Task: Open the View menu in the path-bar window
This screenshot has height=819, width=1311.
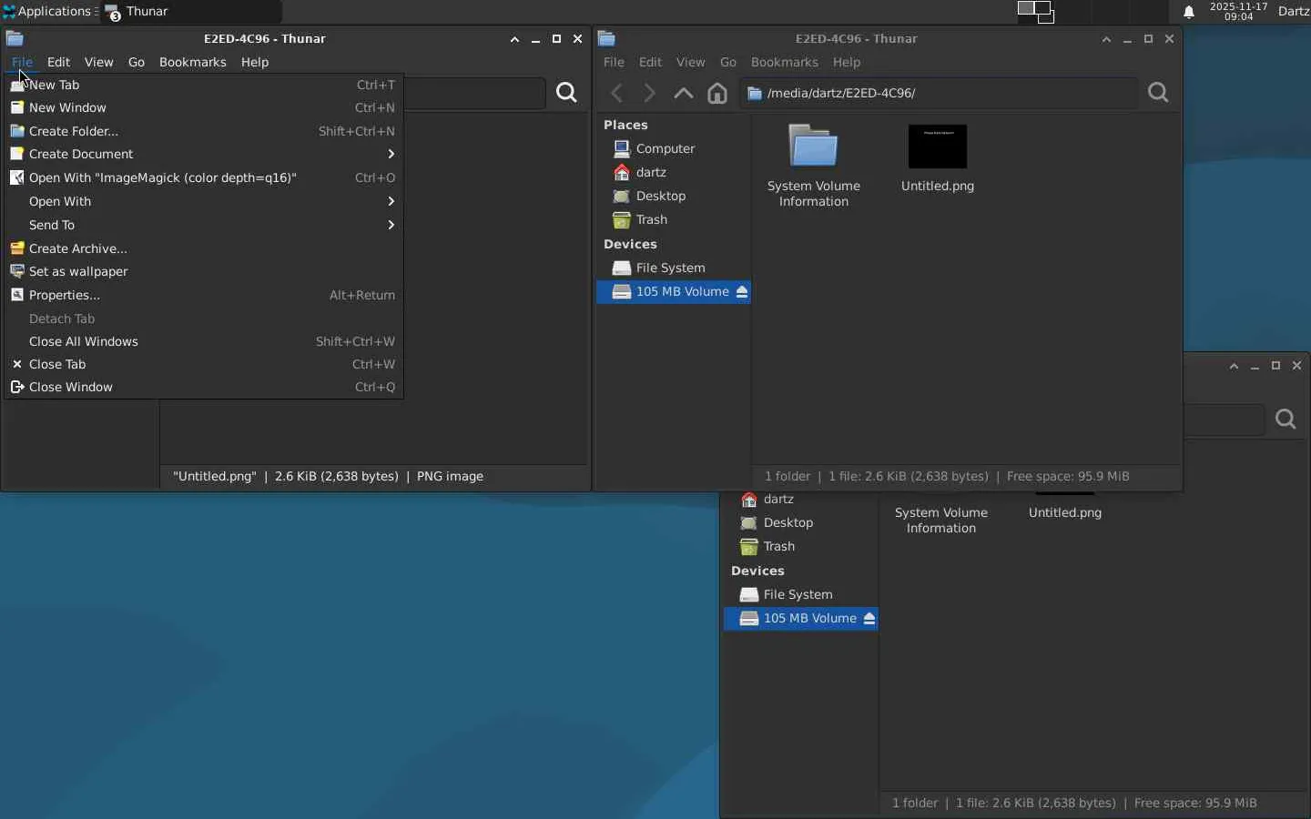Action: (690, 62)
